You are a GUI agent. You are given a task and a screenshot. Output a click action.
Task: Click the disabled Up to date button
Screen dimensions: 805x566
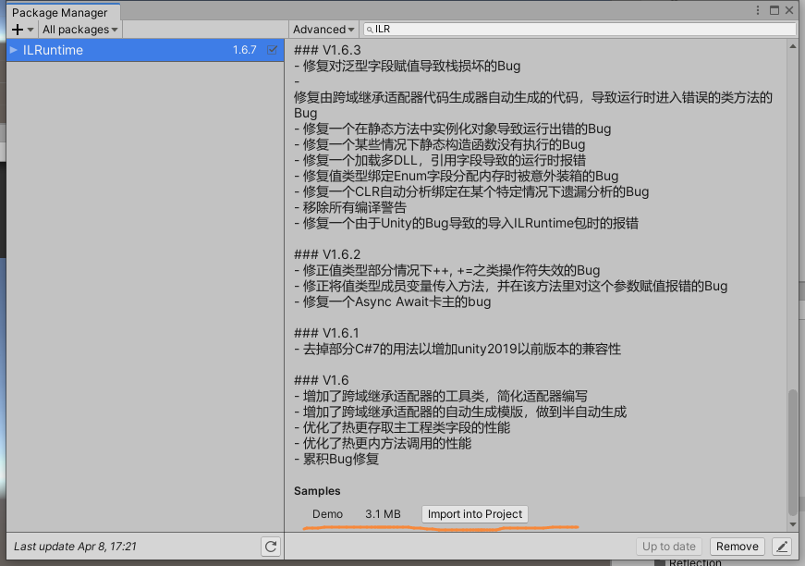(x=669, y=547)
